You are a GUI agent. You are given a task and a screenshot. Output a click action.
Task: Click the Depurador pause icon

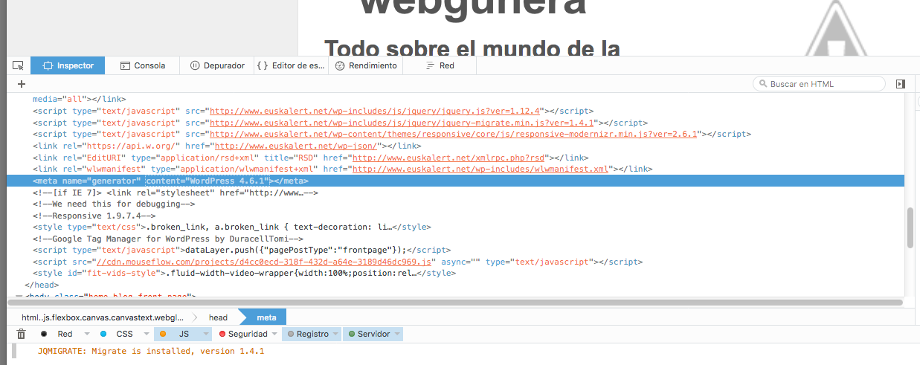[195, 65]
